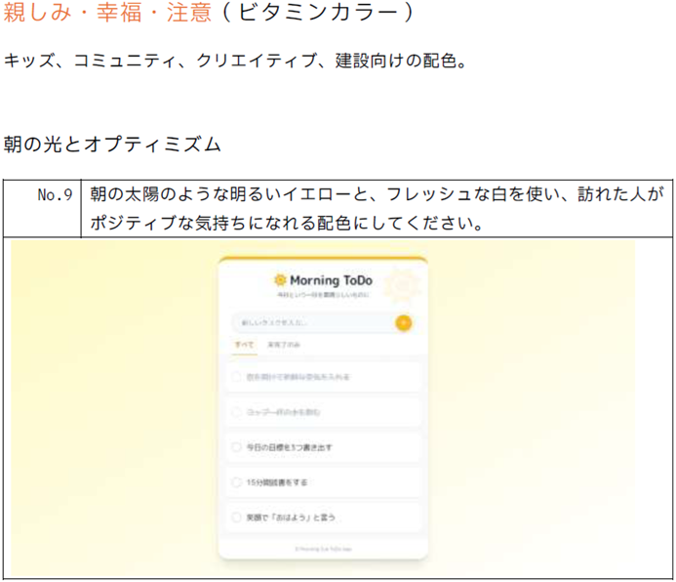Toggle checkbox for the コップ一杯の水 task
Screen dimensions: 676x582
pos(236,412)
